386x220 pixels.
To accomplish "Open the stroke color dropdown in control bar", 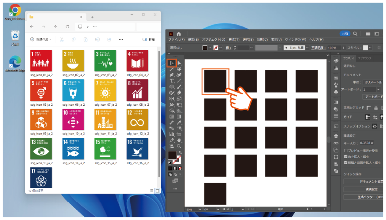I will pyautogui.click(x=221, y=48).
